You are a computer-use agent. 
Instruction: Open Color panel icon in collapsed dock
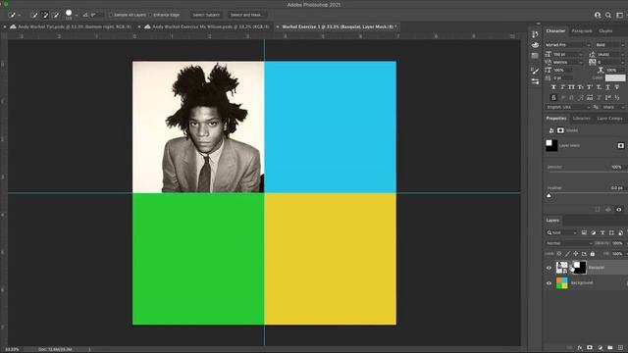point(535,45)
